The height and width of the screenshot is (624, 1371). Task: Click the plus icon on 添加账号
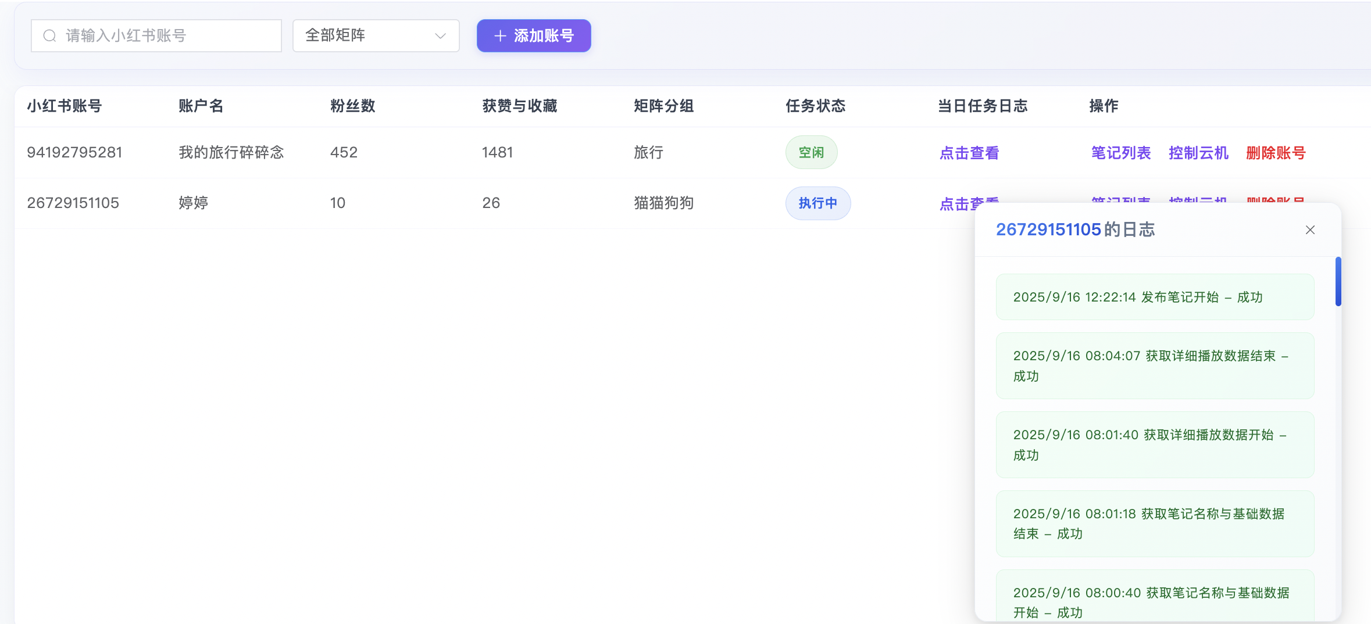click(x=499, y=36)
